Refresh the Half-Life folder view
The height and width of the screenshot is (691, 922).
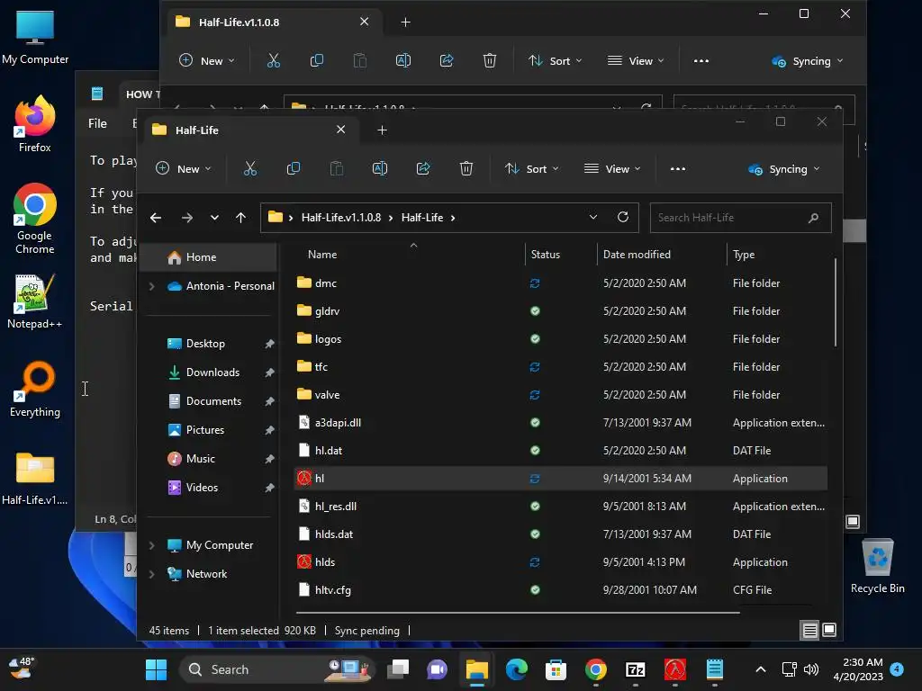623,218
